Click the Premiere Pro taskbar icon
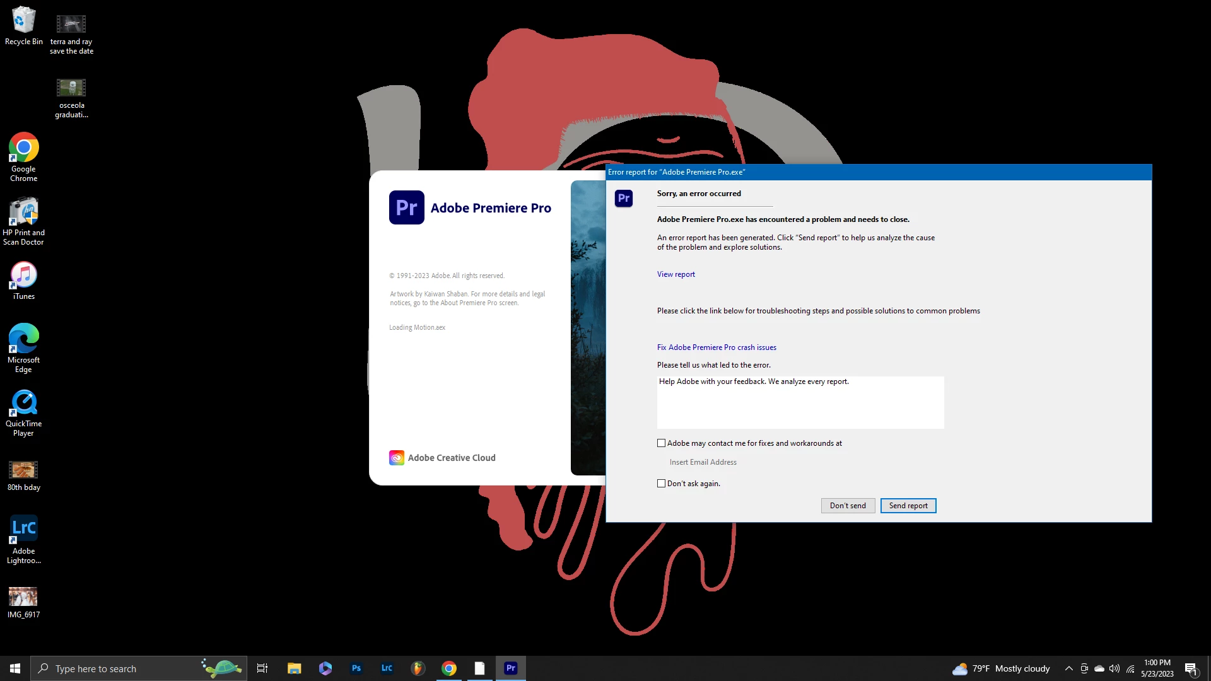 (x=511, y=668)
